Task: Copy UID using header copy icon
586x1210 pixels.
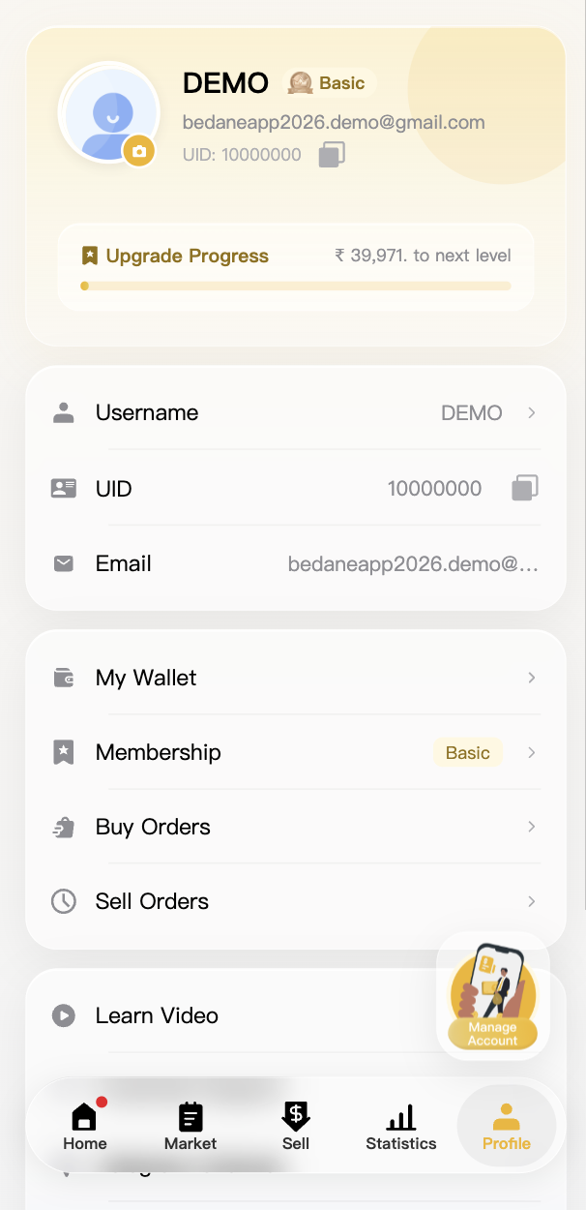Action: [332, 154]
